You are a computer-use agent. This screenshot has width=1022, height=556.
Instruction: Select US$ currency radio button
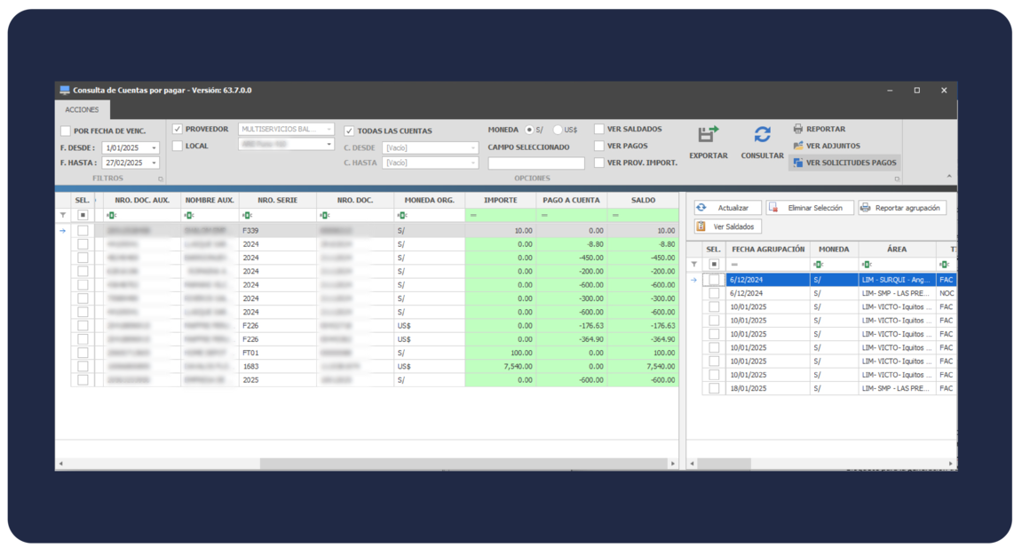pyautogui.click(x=558, y=131)
